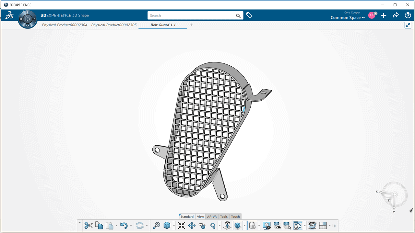The image size is (415, 233).
Task: Select the Pan view tool
Action: pos(192,226)
